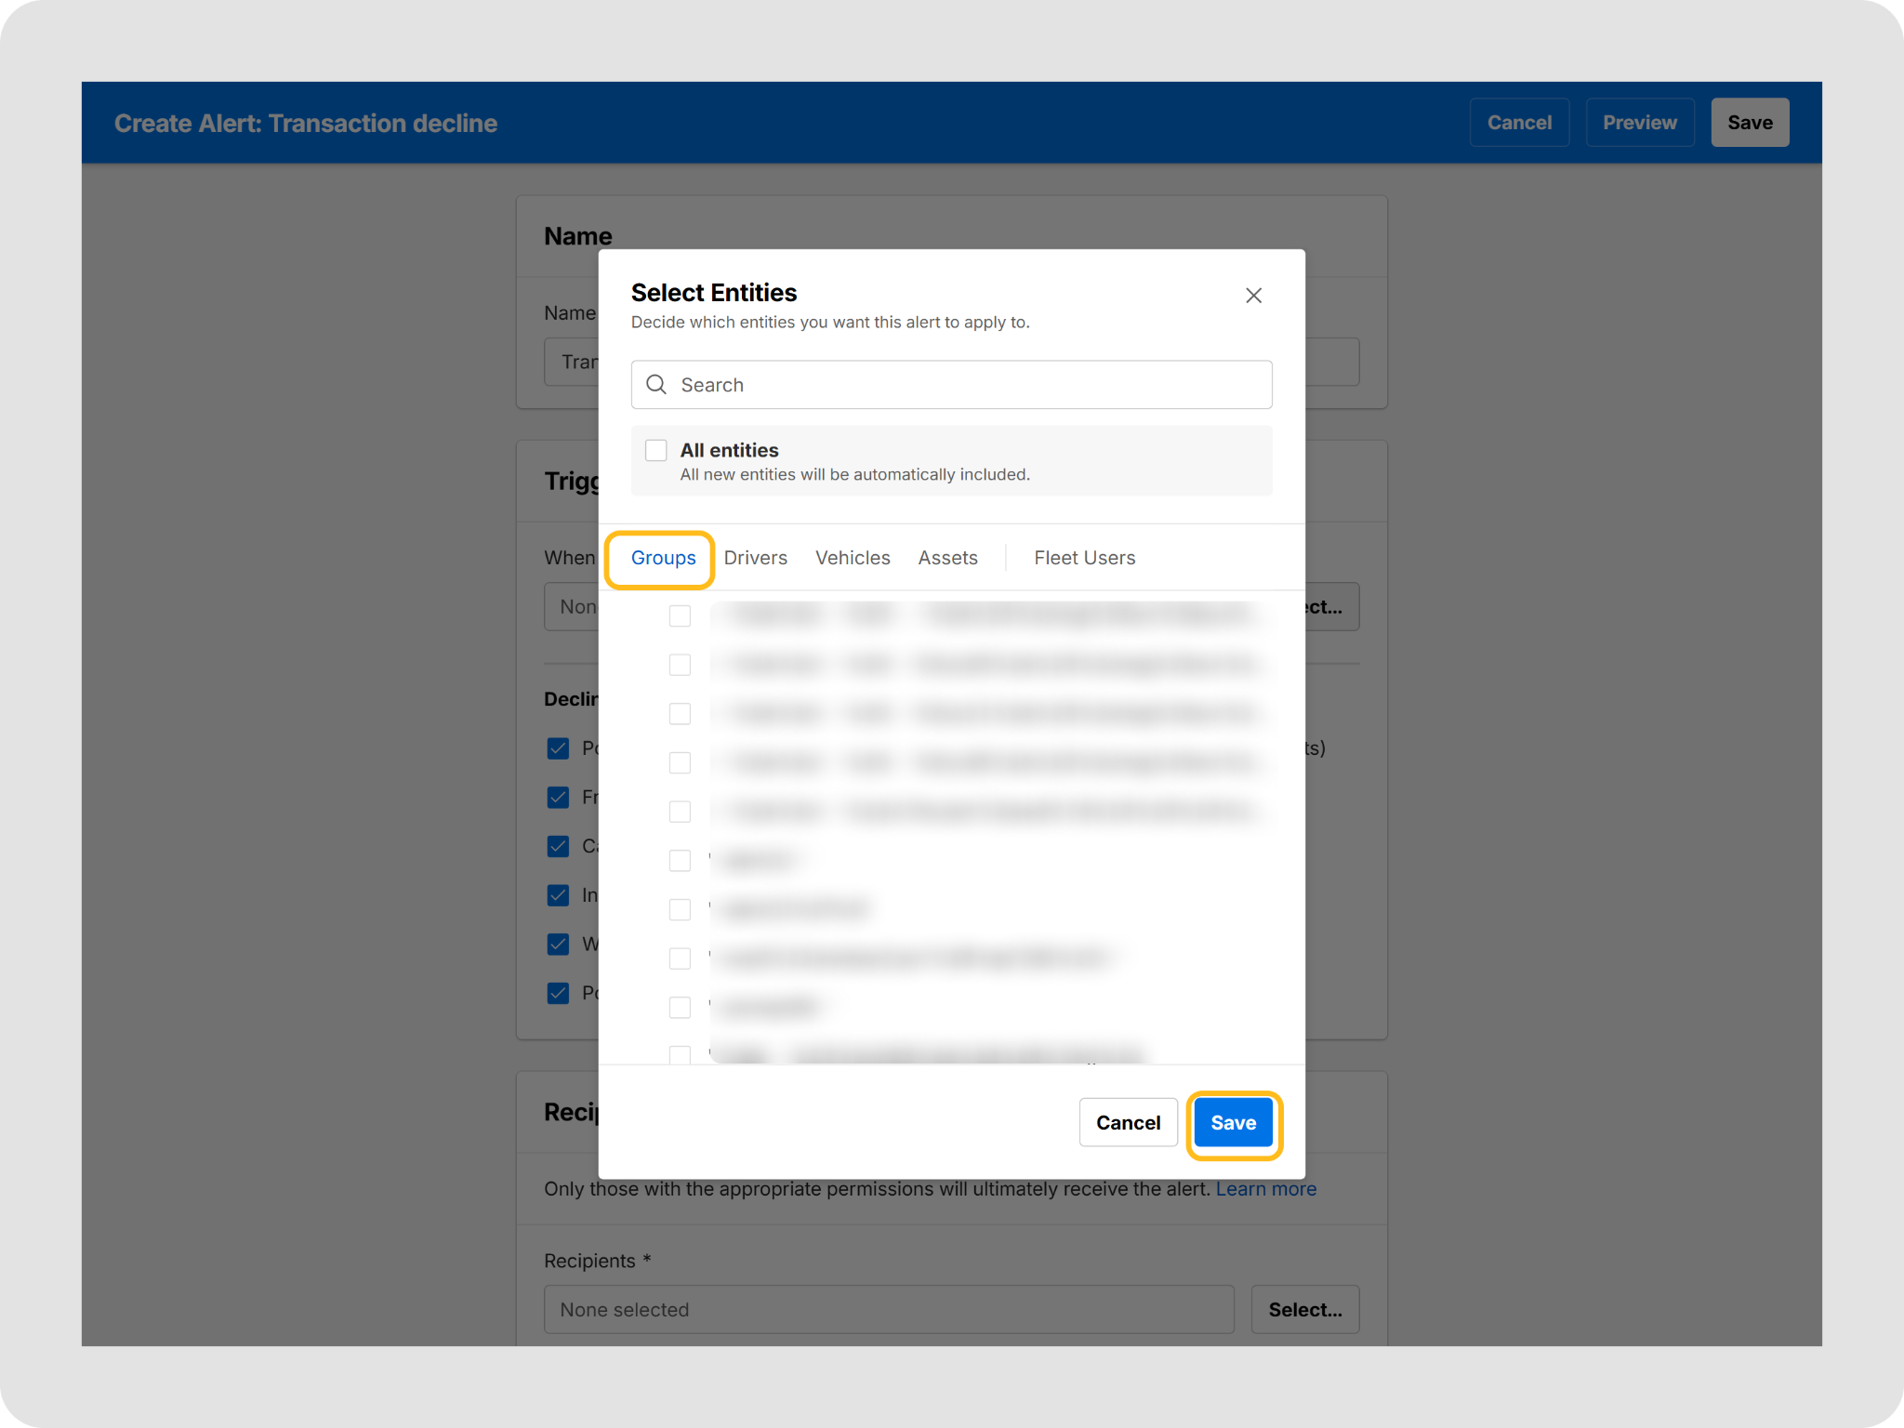
Task: Tick the eighth group checkbox in the list
Action: pos(680,959)
